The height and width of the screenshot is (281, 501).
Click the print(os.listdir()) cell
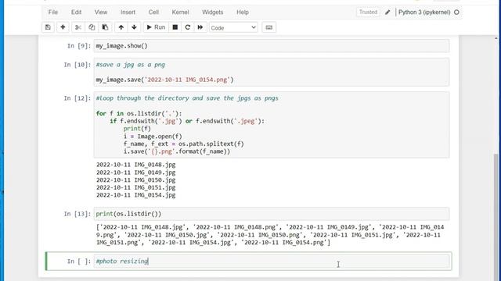[x=272, y=214]
